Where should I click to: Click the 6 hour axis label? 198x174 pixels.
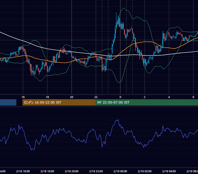coord(193,97)
